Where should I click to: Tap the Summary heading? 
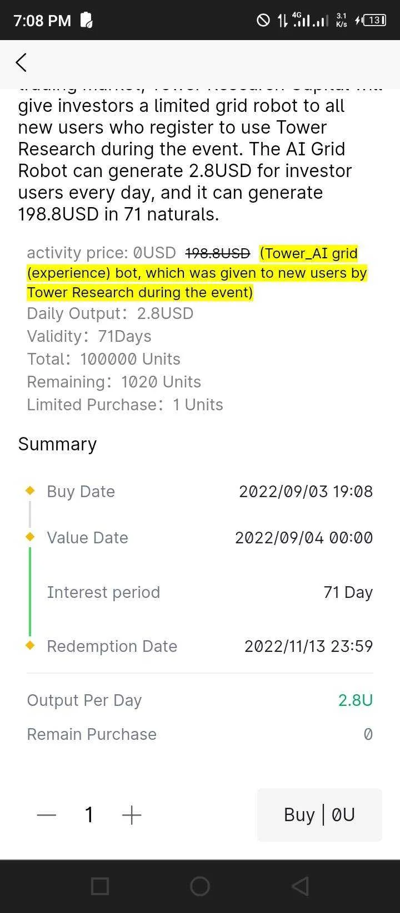pyautogui.click(x=57, y=444)
